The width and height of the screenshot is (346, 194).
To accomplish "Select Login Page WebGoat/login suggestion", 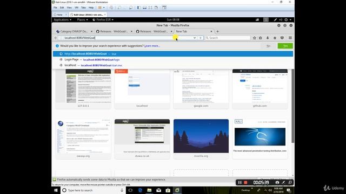I will pos(173,60).
